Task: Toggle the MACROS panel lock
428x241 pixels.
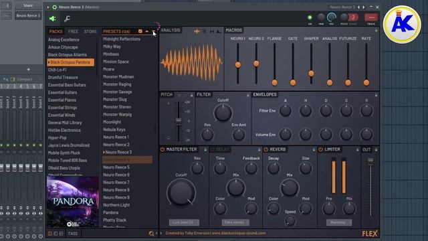Action: (x=376, y=30)
